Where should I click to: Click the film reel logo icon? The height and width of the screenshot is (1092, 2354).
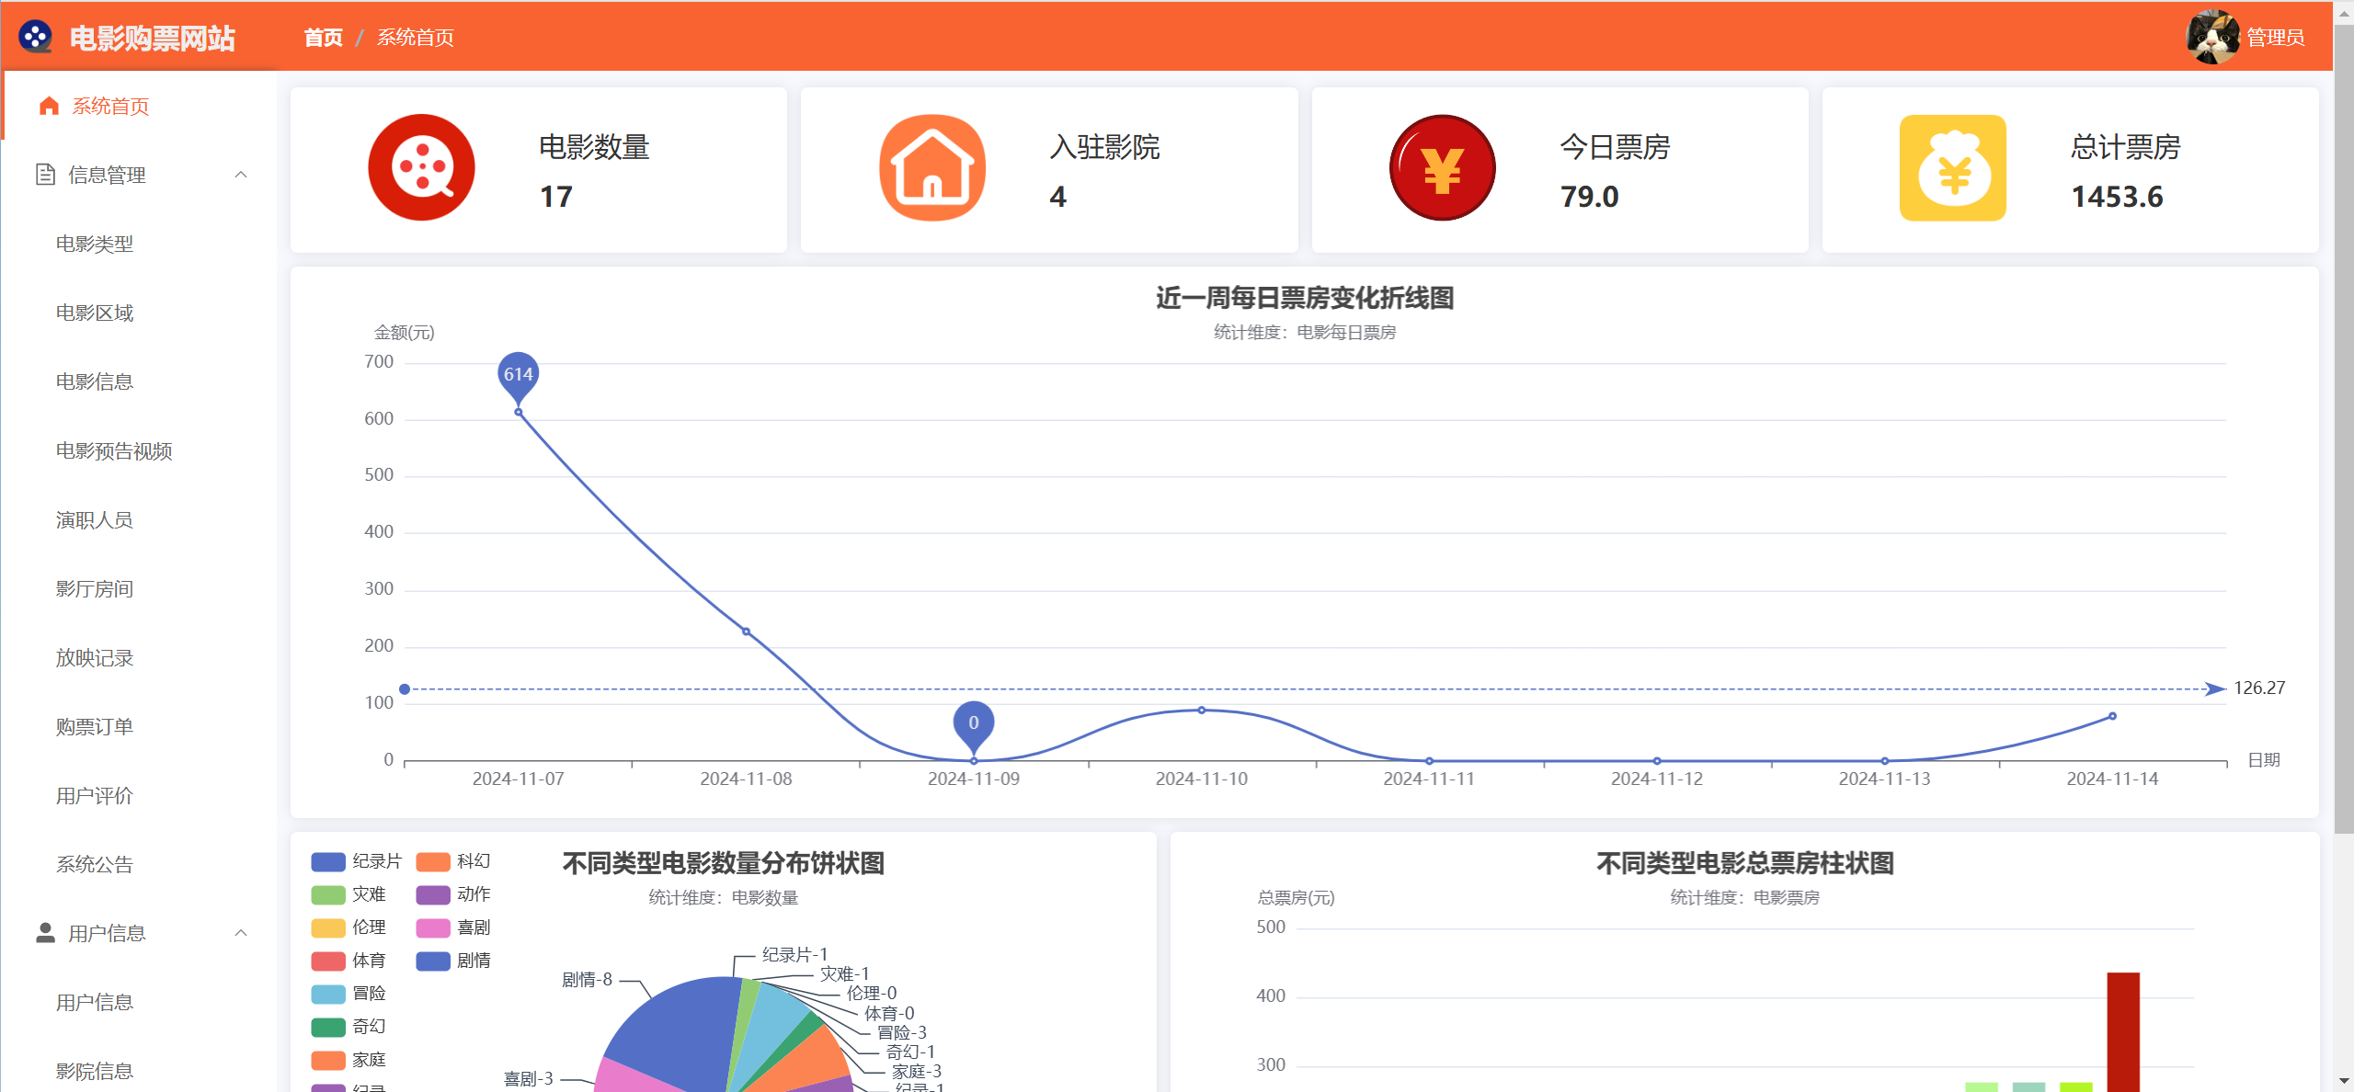click(x=35, y=37)
